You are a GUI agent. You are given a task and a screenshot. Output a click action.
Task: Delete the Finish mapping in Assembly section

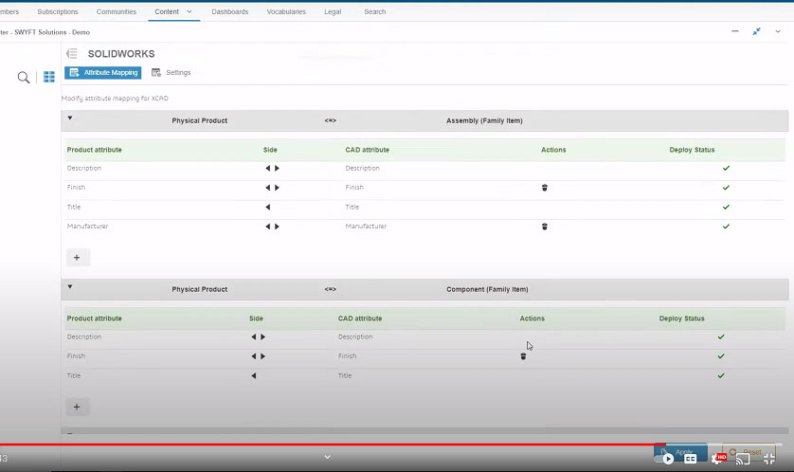(x=545, y=188)
